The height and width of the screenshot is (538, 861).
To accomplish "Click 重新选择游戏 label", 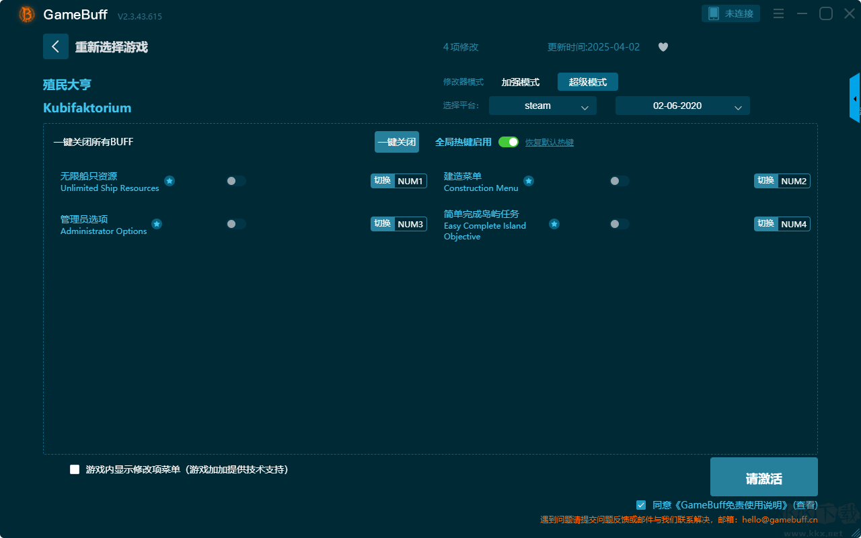I will (x=111, y=47).
